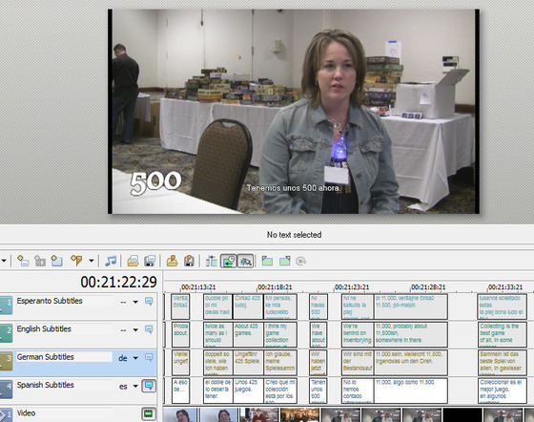This screenshot has width=534, height=422.
Task: Click ruler marker 00:21:18:21
Action: click(275, 287)
